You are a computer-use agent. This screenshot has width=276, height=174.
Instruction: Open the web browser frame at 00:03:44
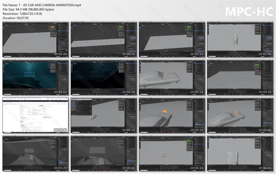pyautogui.click(x=36, y=115)
